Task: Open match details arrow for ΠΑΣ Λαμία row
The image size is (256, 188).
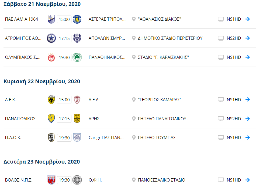Action: click(x=248, y=19)
